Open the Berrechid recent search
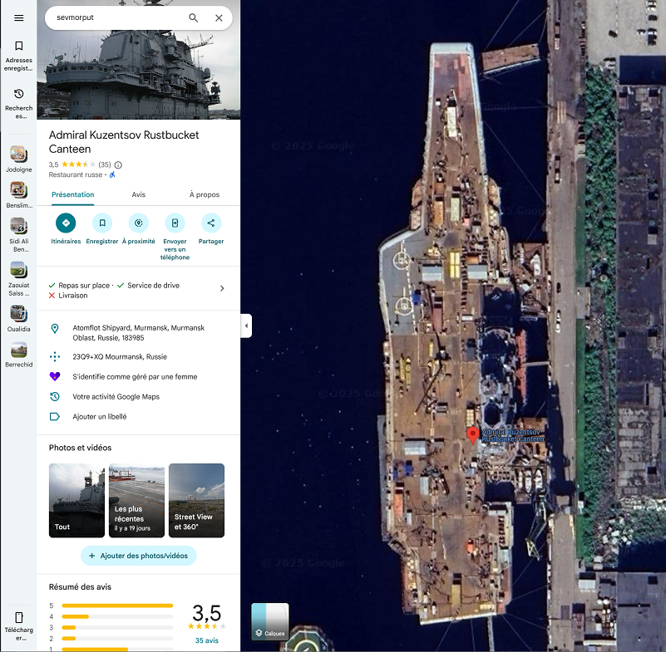This screenshot has height=652, width=666. pos(18,354)
